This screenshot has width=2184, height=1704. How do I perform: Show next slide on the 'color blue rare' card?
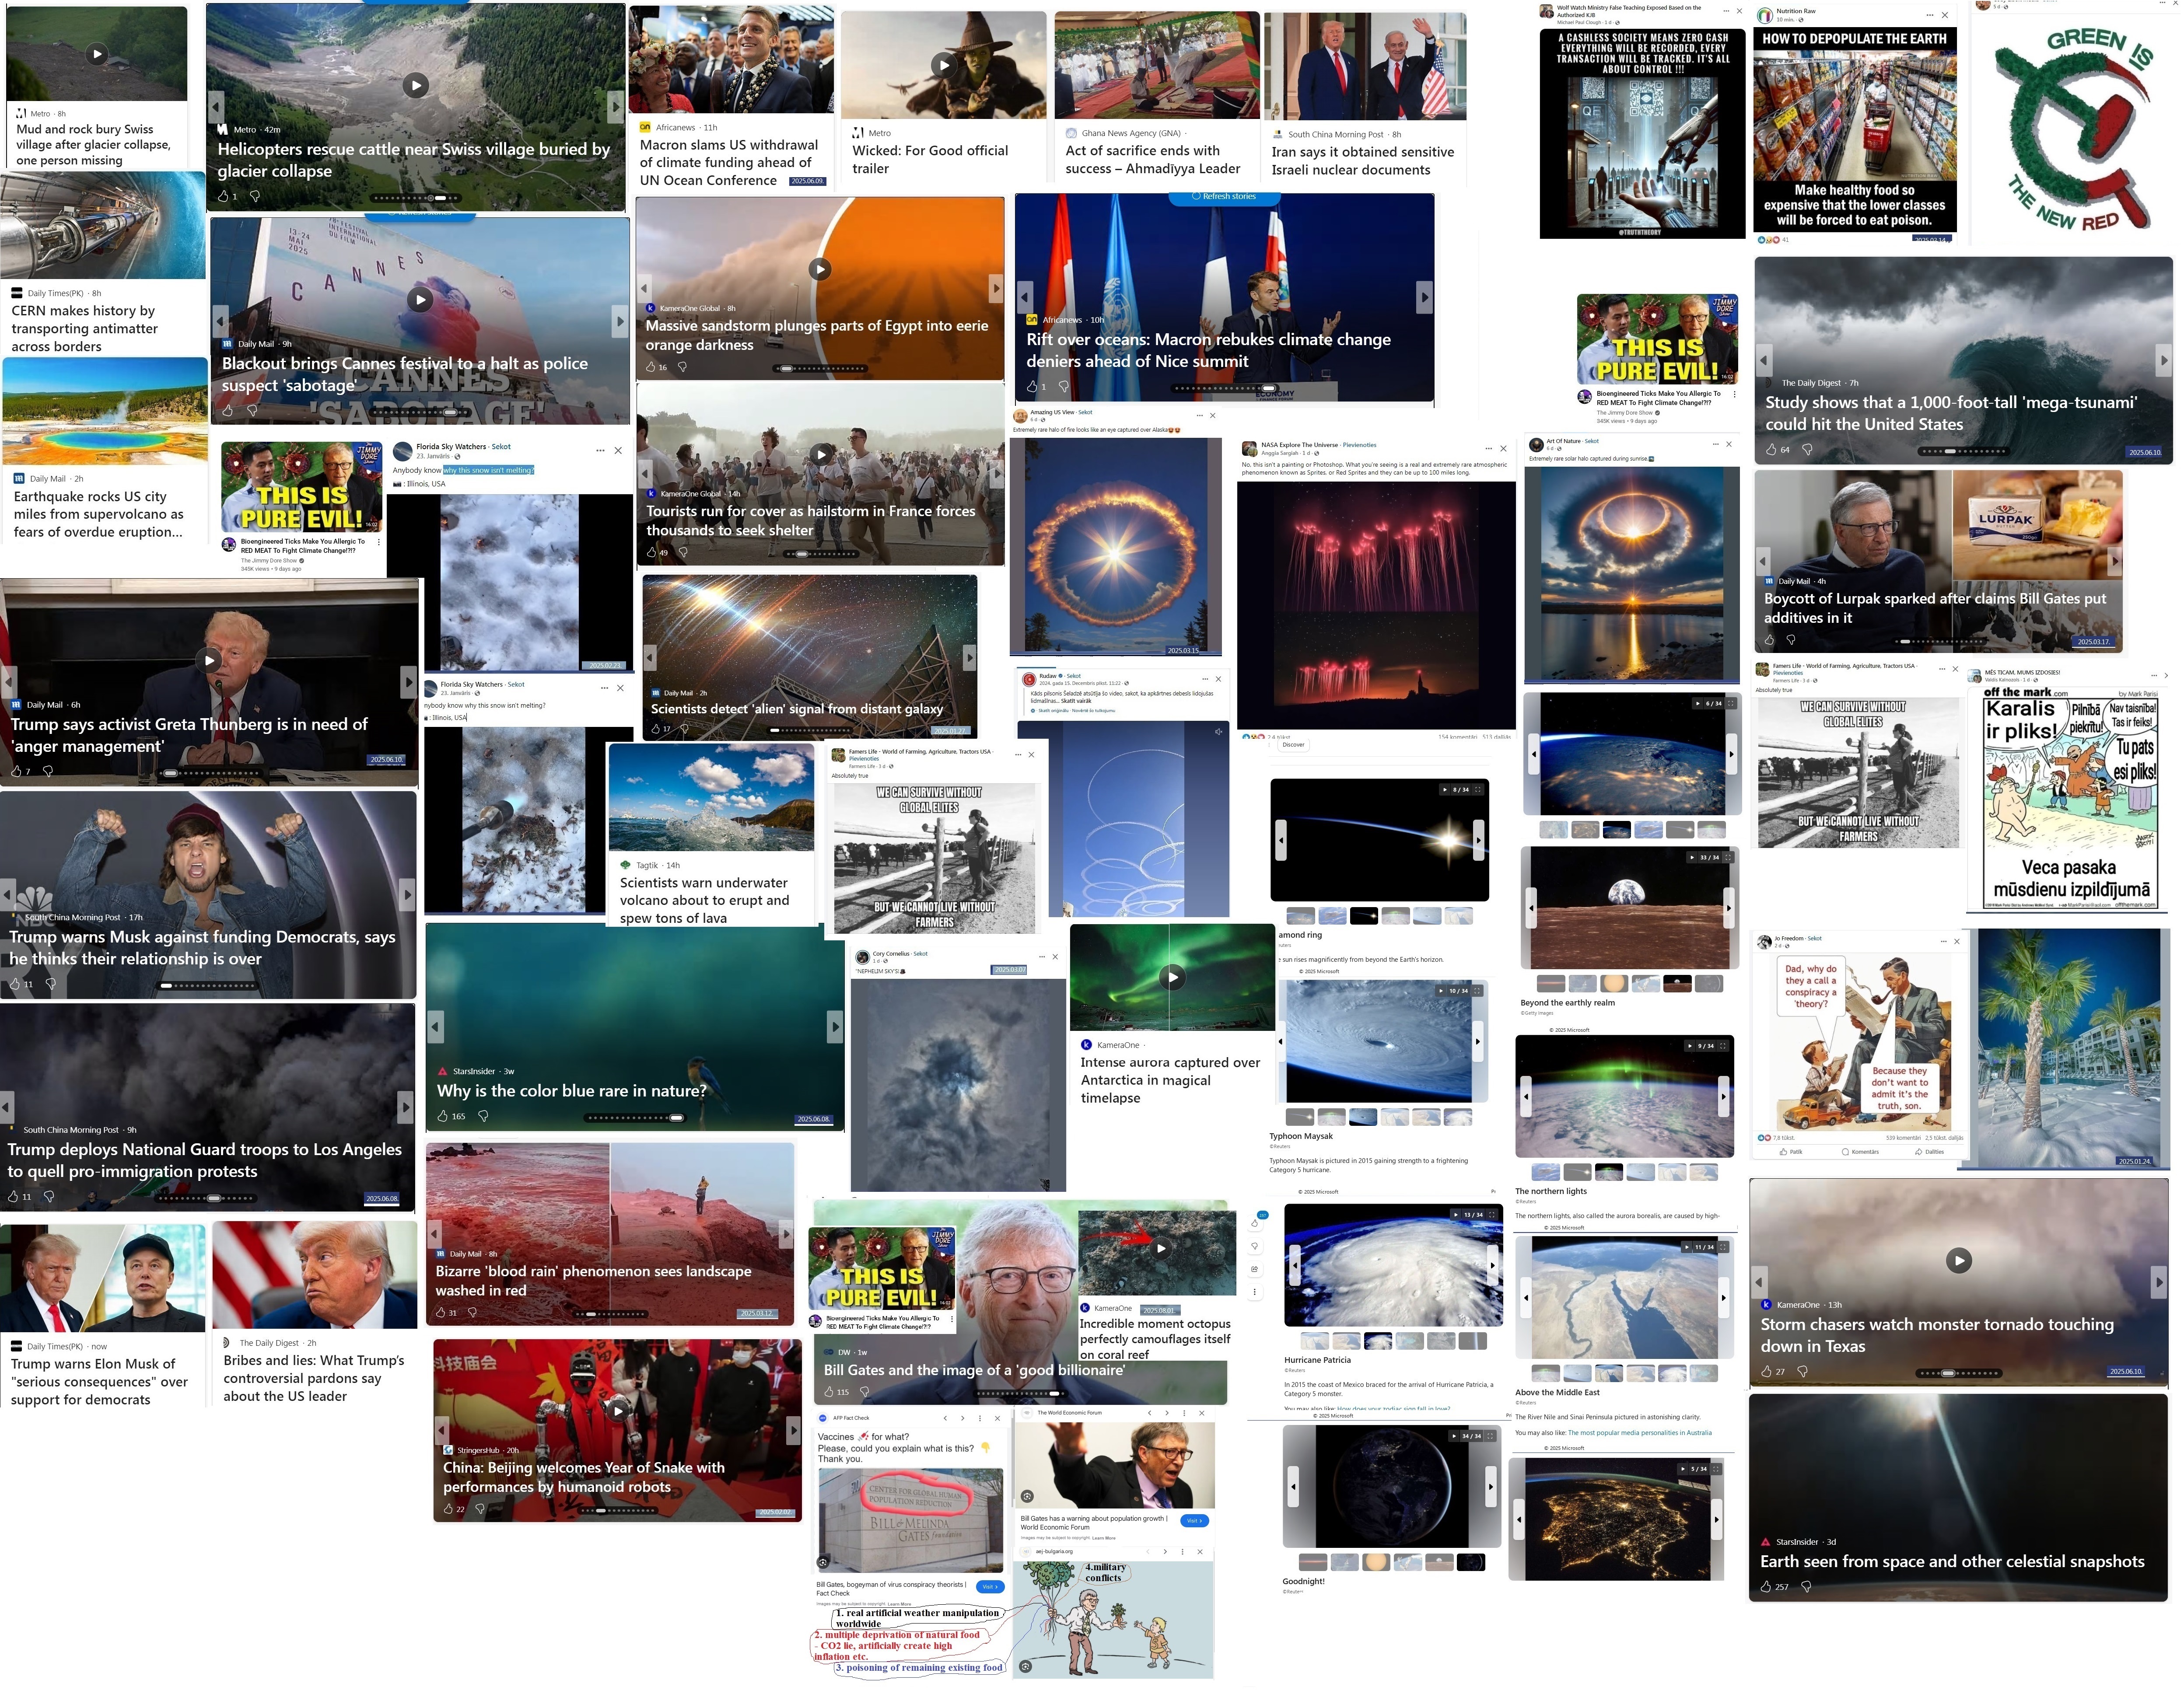[x=836, y=1027]
